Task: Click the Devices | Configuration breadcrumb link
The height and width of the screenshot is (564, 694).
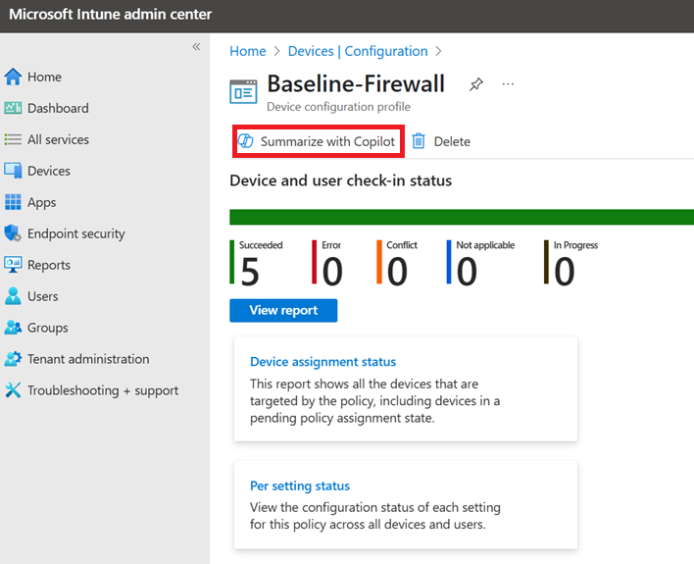Action: click(x=358, y=51)
